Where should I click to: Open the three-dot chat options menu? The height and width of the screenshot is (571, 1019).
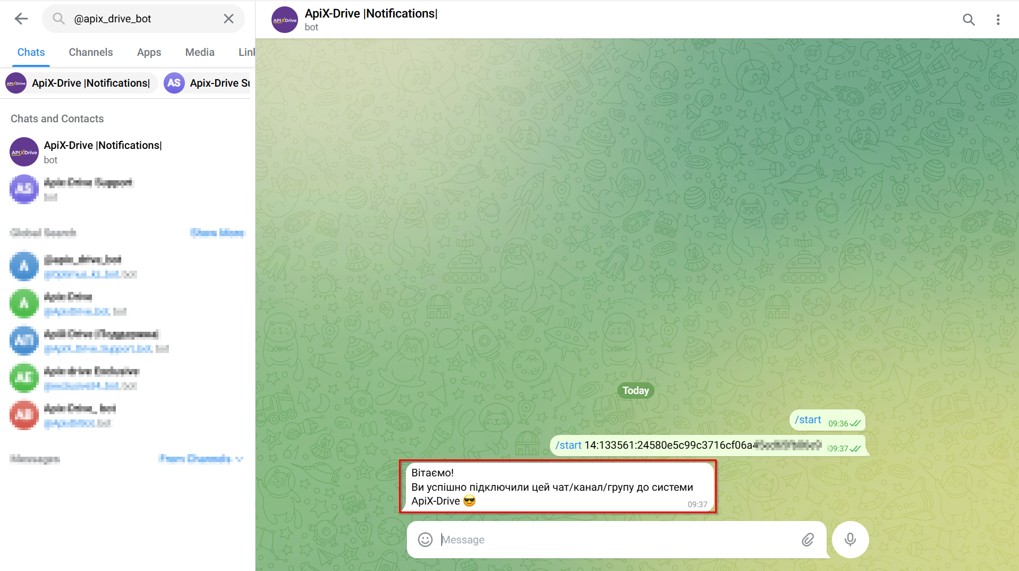point(998,20)
